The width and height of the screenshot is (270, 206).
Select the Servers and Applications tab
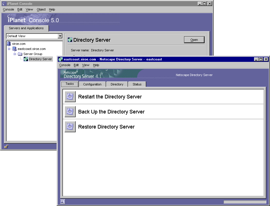[x=26, y=28]
